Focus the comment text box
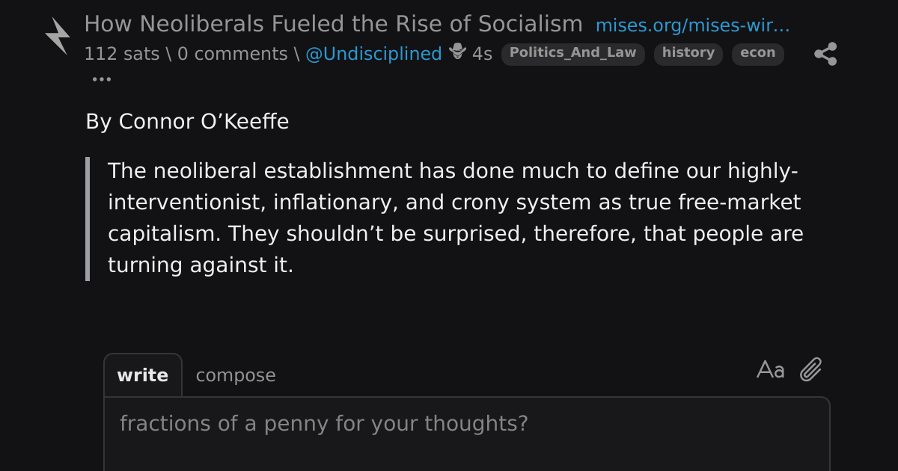 pos(467,434)
